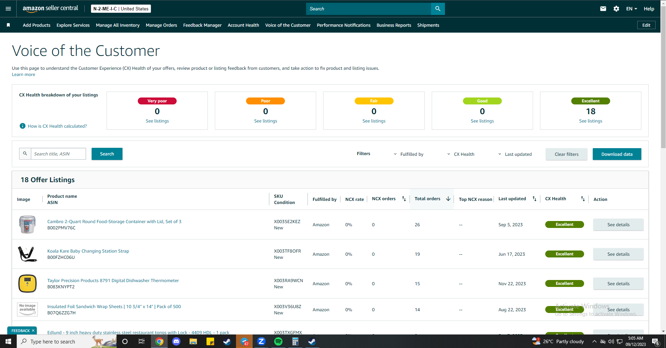This screenshot has height=348, width=666.
Task: See details for Koala Kare Changing Station Strap
Action: 618,254
